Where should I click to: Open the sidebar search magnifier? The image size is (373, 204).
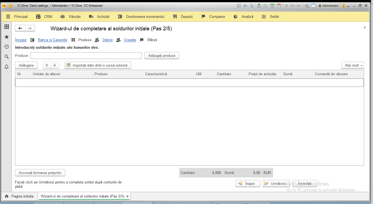point(7,57)
